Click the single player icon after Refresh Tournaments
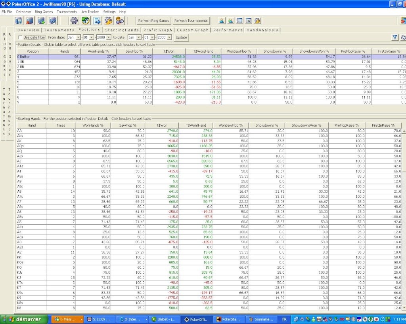 coord(221,21)
